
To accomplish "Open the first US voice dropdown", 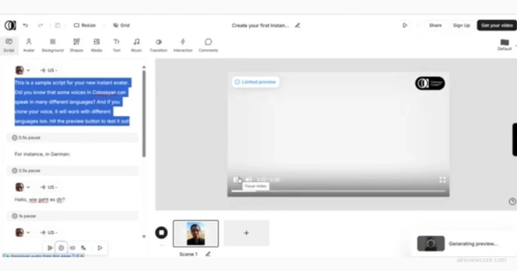I will pyautogui.click(x=49, y=71).
